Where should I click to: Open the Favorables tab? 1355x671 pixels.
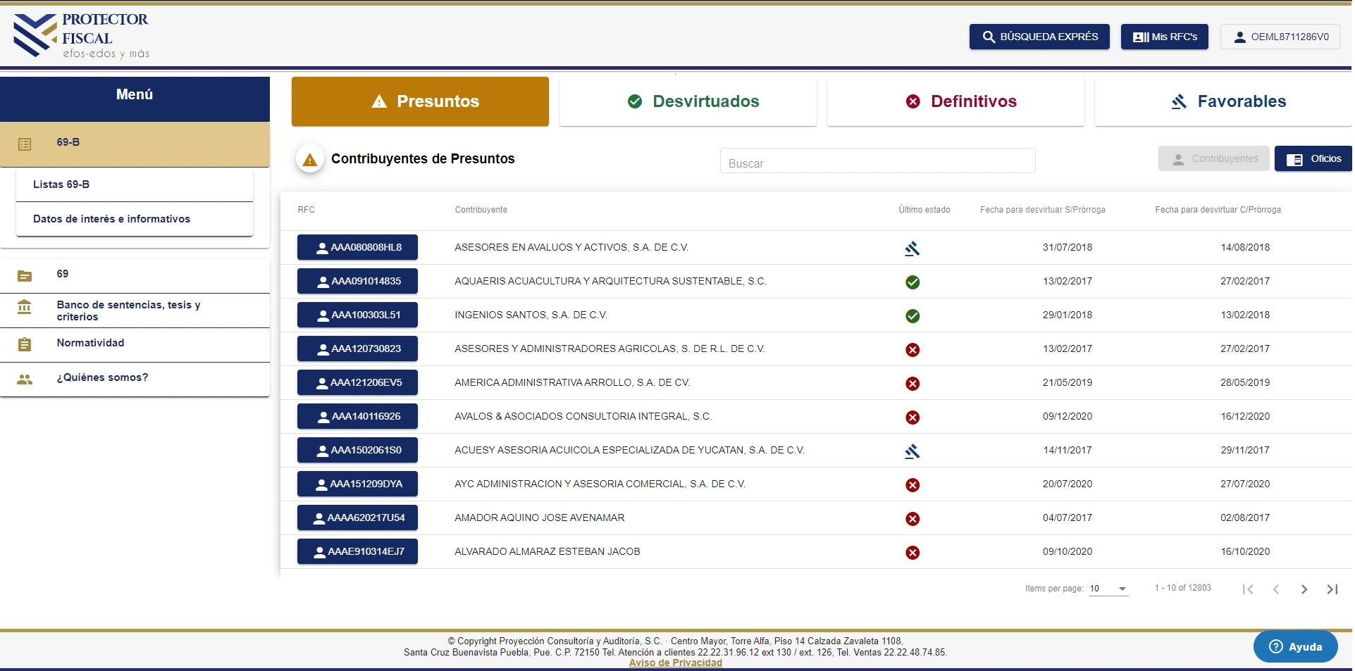click(1223, 101)
